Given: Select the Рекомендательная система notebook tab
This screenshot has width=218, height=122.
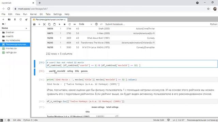Looking at the screenshot, I should click(x=49, y=20).
